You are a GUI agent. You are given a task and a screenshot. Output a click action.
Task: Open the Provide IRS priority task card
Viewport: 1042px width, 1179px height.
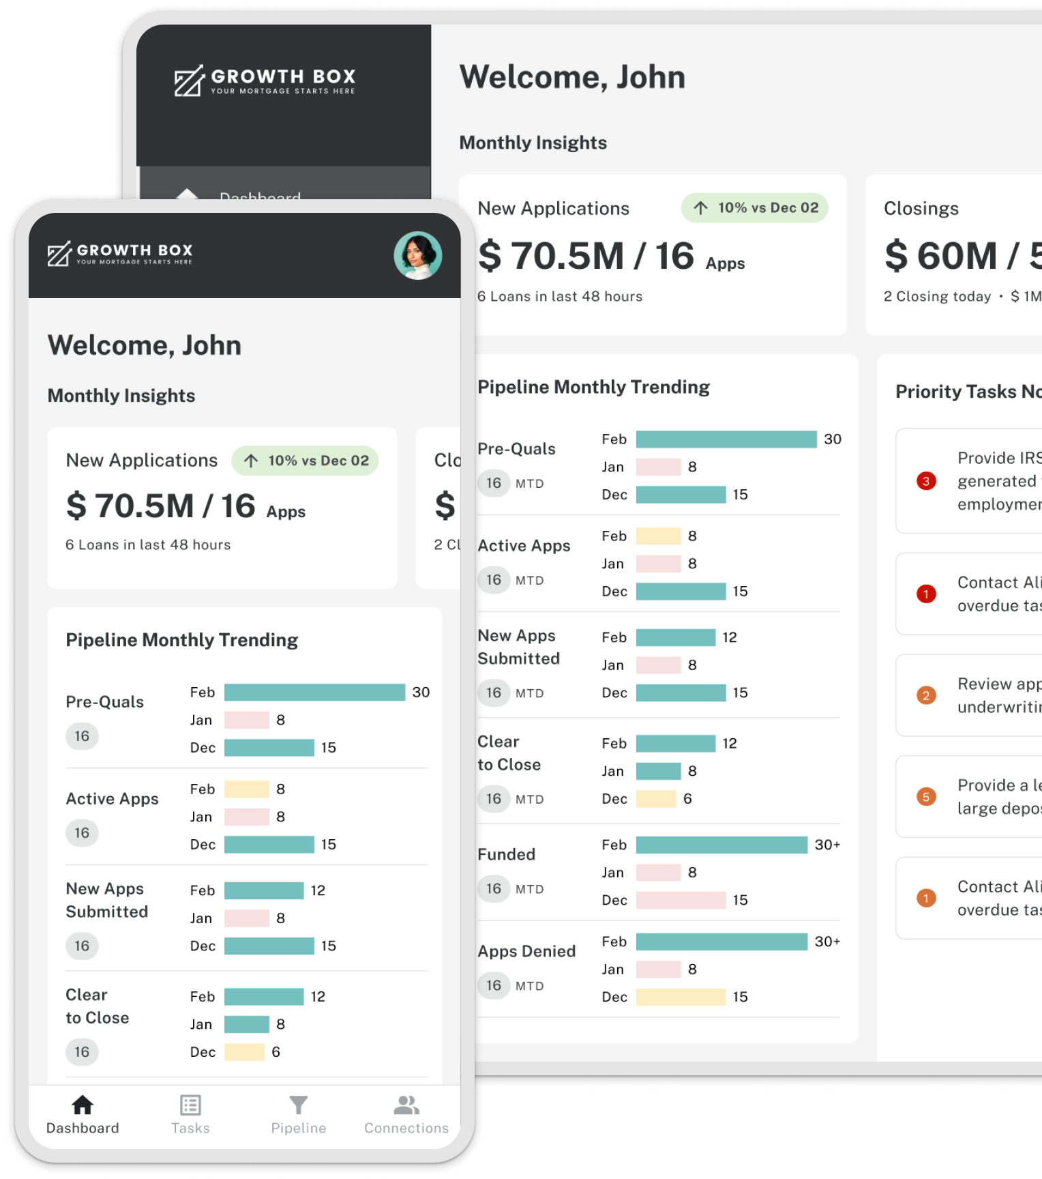(969, 481)
